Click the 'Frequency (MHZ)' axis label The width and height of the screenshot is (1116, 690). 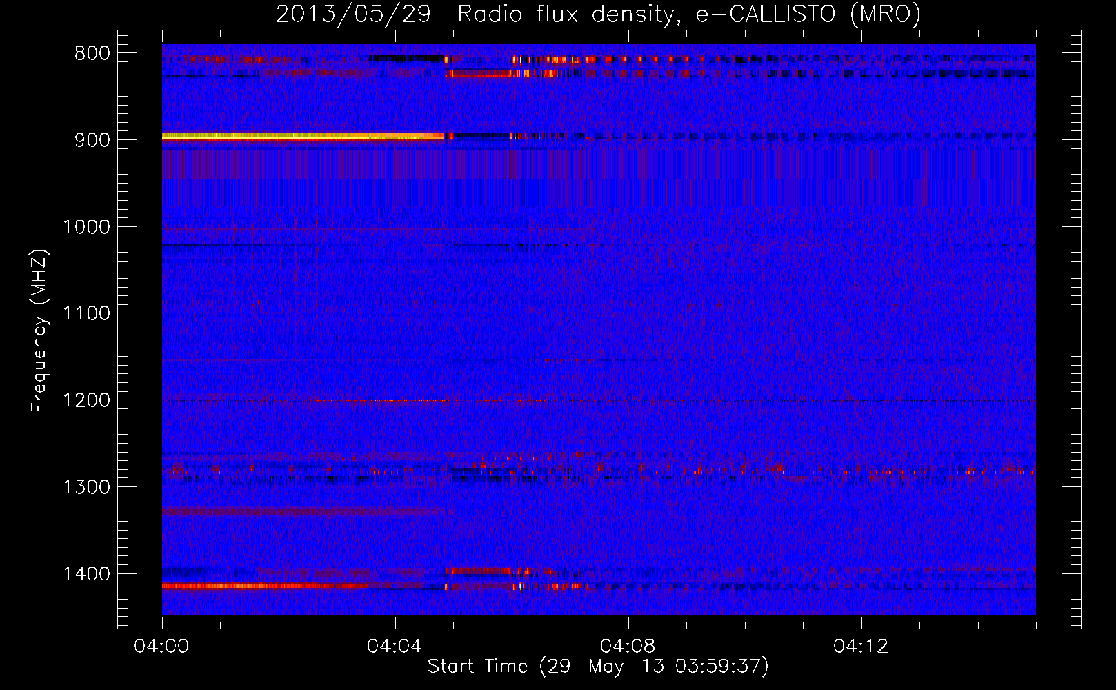point(40,332)
